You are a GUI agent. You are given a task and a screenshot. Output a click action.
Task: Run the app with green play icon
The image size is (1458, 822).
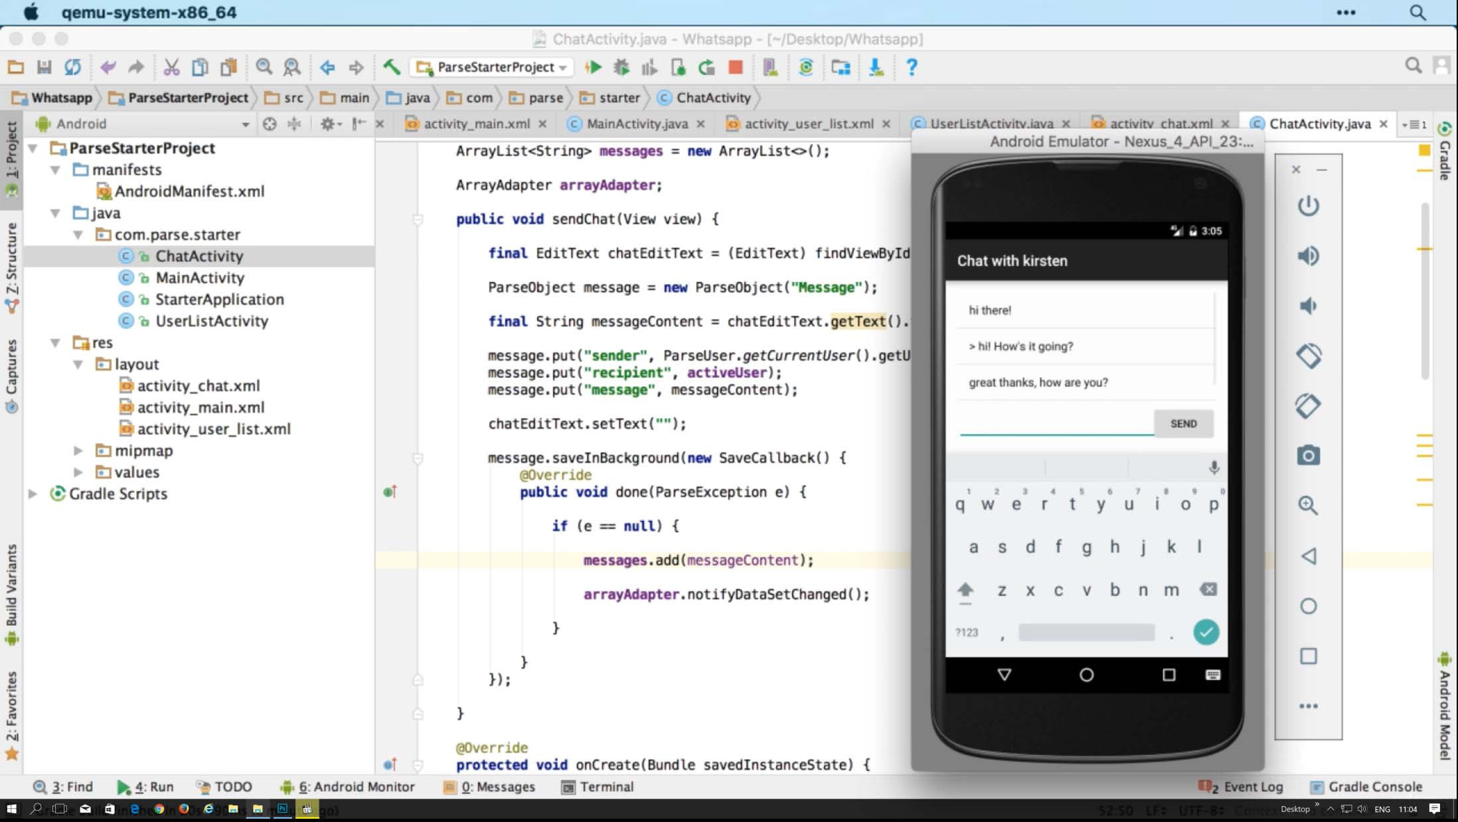[593, 67]
